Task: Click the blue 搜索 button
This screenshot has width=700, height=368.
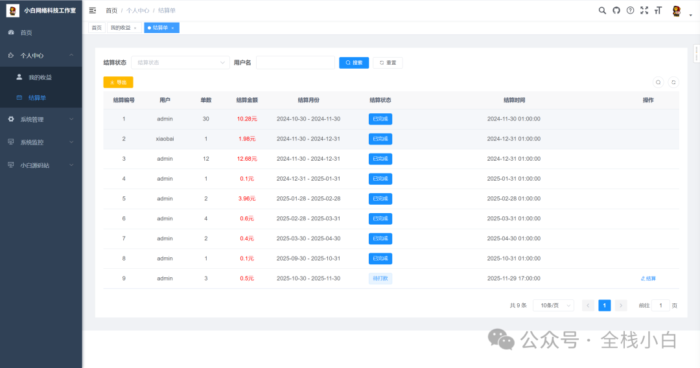Action: 354,63
